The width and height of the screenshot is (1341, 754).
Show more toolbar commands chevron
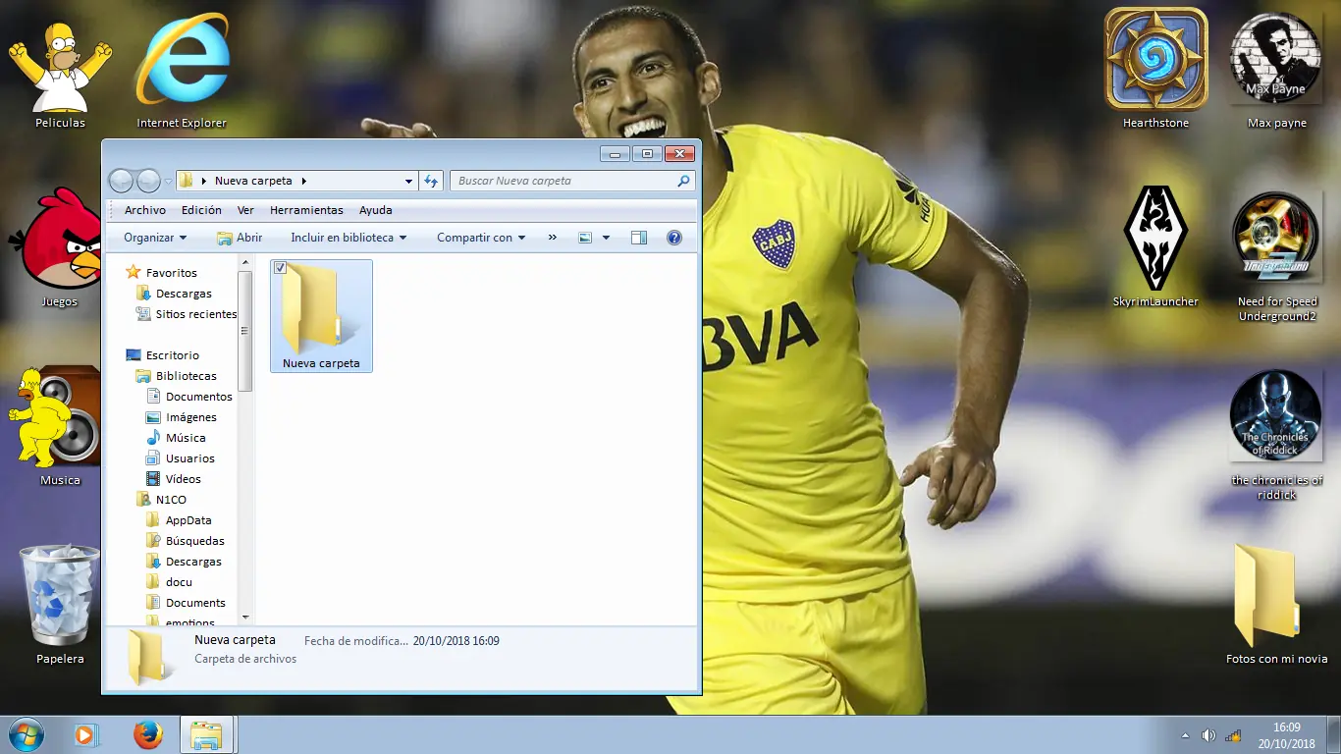[x=552, y=238]
